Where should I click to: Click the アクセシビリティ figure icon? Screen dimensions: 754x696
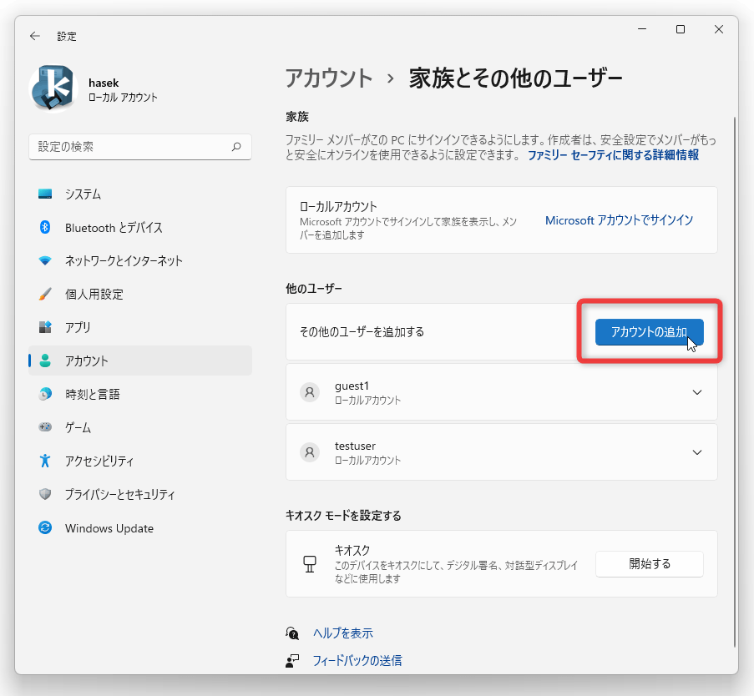click(45, 461)
